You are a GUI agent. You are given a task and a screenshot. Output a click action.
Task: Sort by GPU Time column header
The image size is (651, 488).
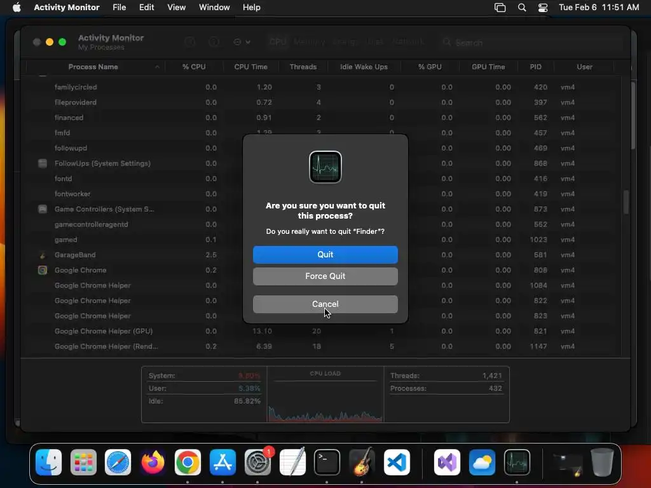[x=488, y=67]
